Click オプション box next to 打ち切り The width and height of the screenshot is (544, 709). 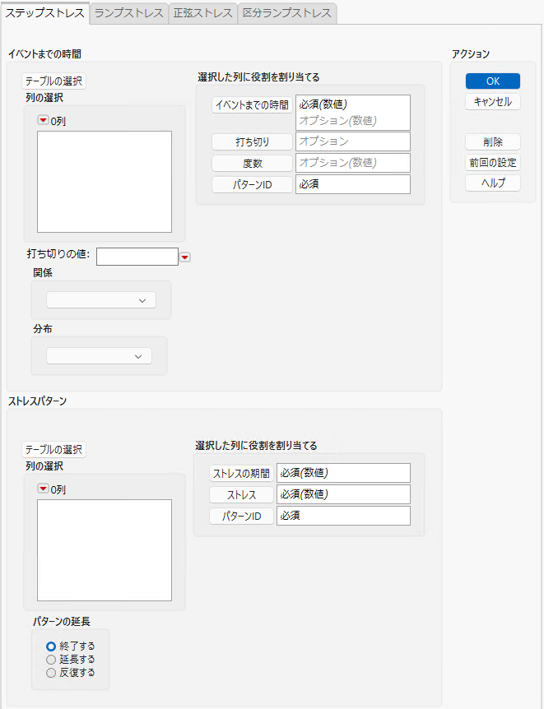353,141
